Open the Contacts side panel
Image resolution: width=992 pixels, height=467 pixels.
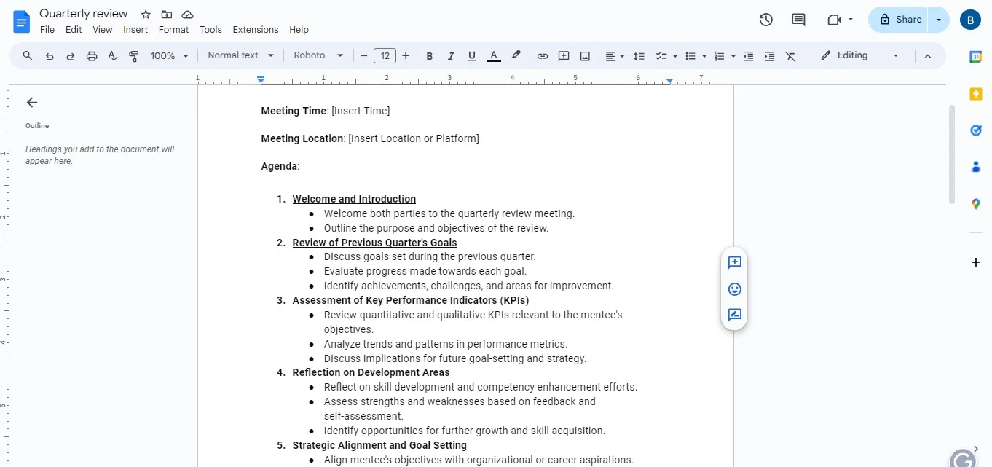(976, 167)
